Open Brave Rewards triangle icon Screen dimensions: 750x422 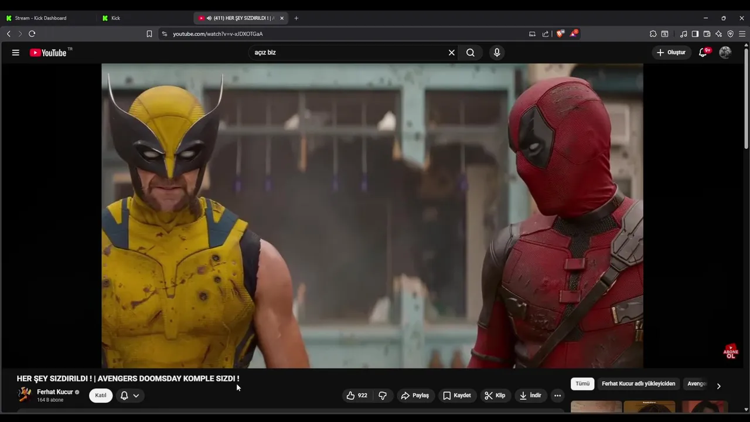(574, 33)
